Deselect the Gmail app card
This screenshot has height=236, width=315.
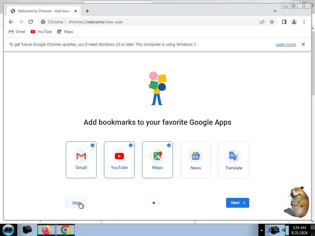pos(81,160)
